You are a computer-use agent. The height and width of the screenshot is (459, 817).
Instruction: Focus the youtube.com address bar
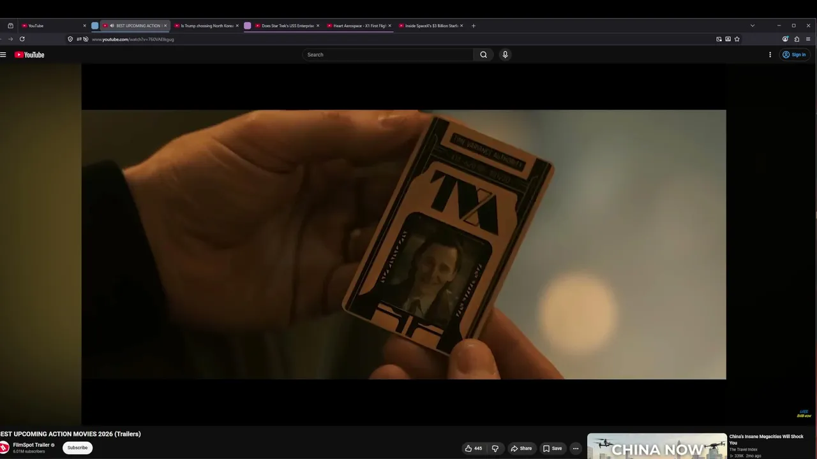tap(402, 39)
